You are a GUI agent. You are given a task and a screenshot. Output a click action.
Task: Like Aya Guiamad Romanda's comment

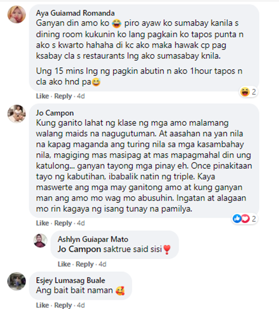coord(42,96)
